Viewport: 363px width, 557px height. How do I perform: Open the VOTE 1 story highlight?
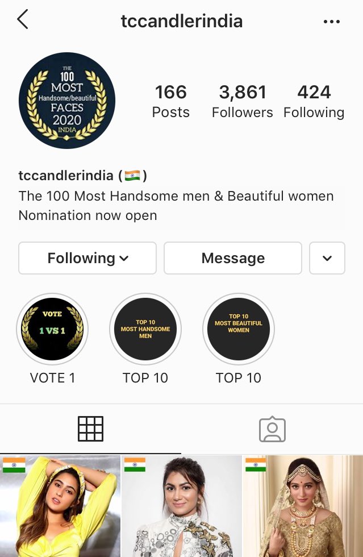[52, 329]
